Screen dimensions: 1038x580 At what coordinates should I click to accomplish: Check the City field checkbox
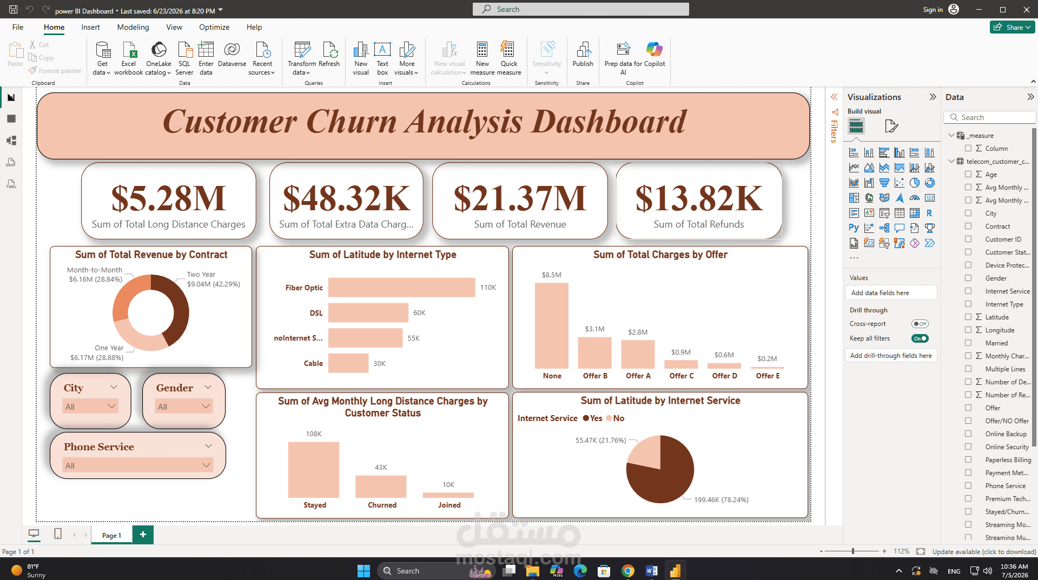point(968,213)
